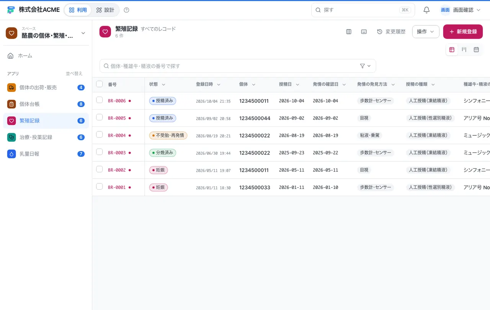Image resolution: width=490 pixels, height=310 pixels.
Task: Switch to kanban board view icon
Action: (x=464, y=49)
